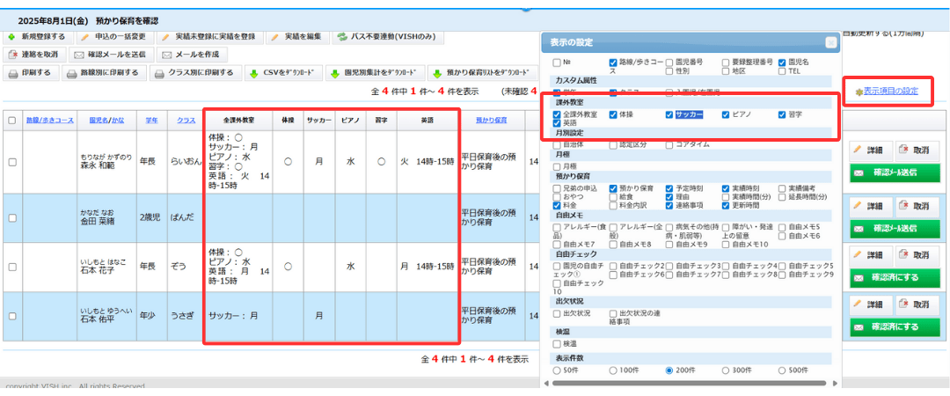Click 預かり保育リストをダウンロード button
Screen dimensions: 950x396
(484, 73)
